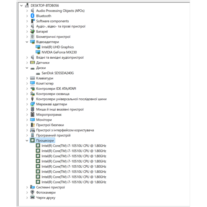Select the Комп'ютер label
Screen dimensions: 207x207
[45, 83]
